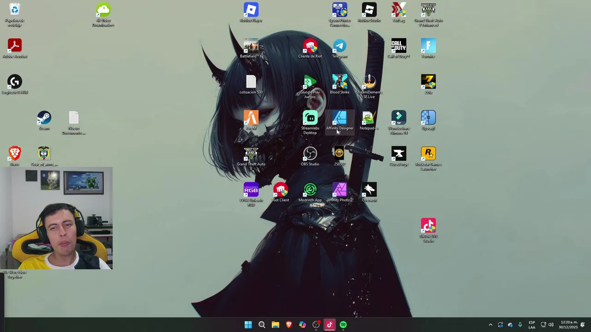Select the Call of Duty shortcut
The image size is (591, 332).
tap(399, 48)
